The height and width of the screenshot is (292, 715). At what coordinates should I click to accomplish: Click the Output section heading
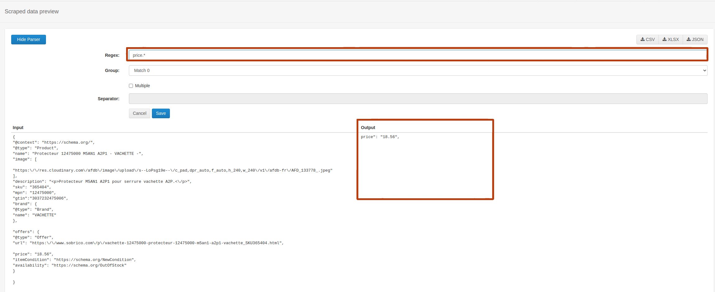click(x=368, y=128)
